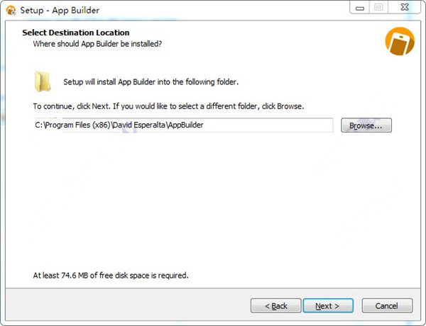Viewport: 426px width, 326px height.
Task: Minimize the Setup window
Action: point(360,8)
